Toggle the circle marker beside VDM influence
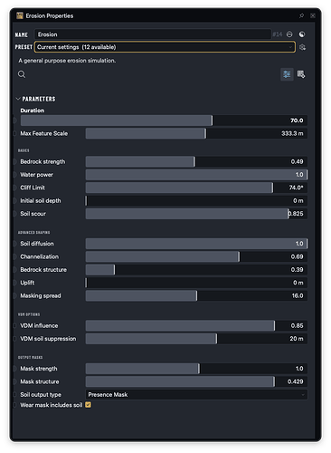Viewport: 331px width, 453px height. pos(14,326)
